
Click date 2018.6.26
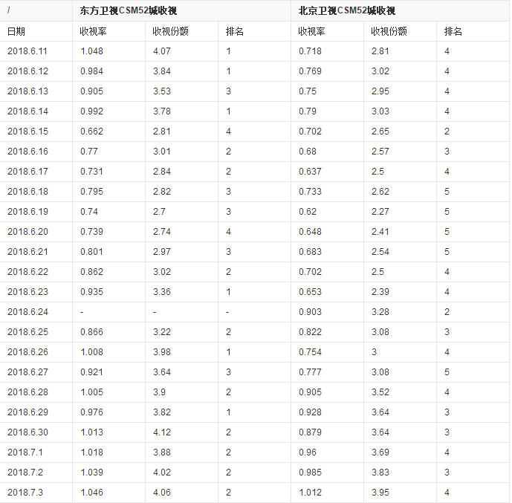(27, 352)
